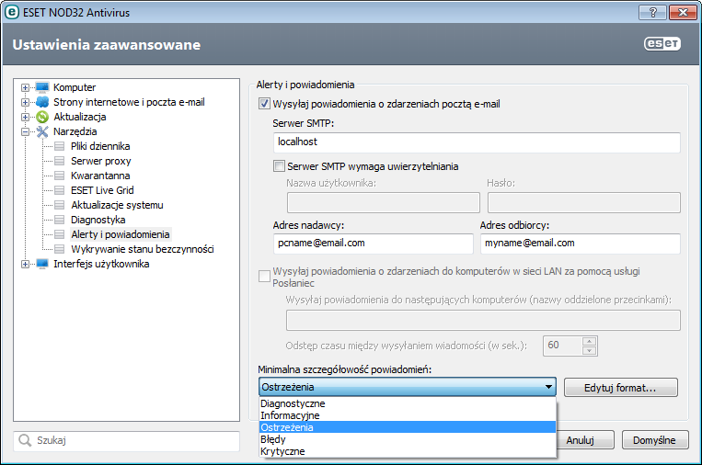This screenshot has width=702, height=465.
Task: Open Serwer proxy settings
Action: pos(100,161)
